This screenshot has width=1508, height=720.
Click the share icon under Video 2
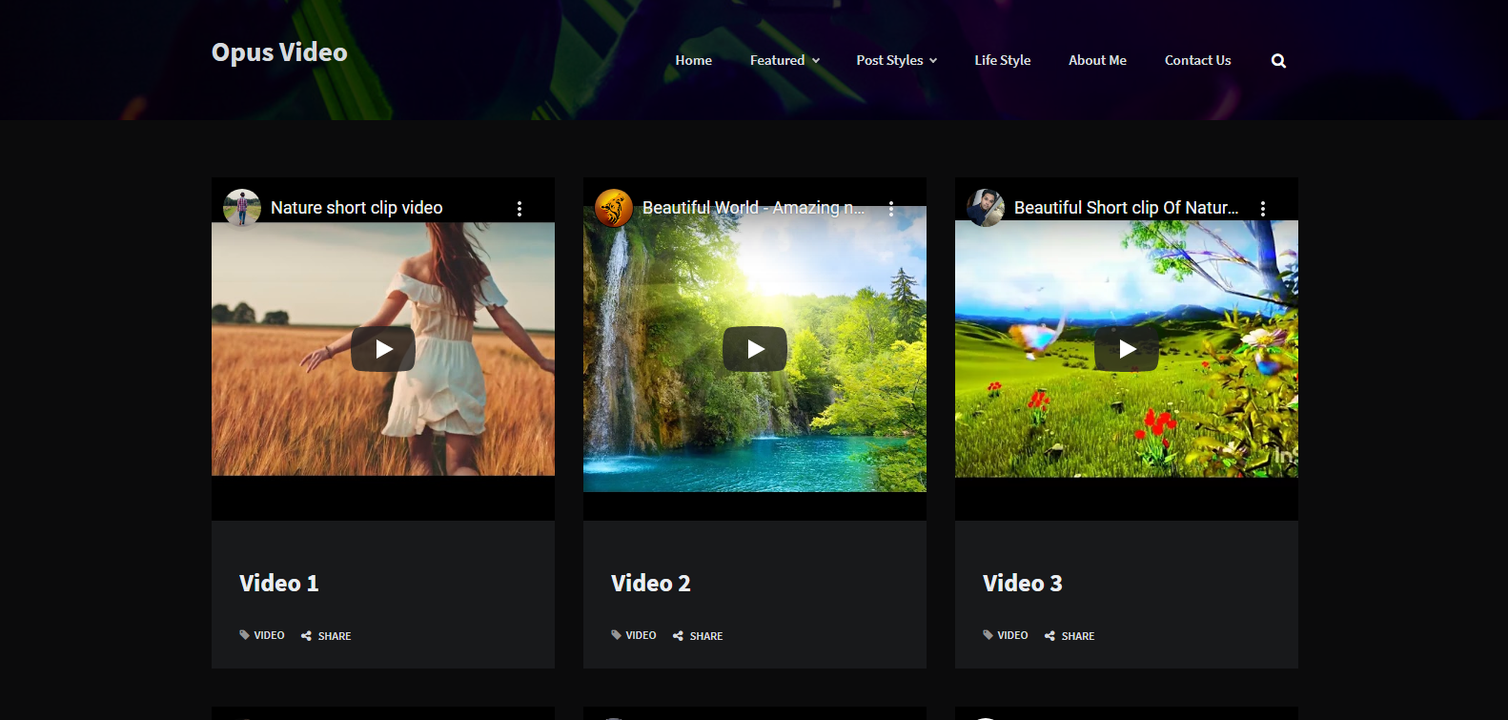(x=678, y=636)
